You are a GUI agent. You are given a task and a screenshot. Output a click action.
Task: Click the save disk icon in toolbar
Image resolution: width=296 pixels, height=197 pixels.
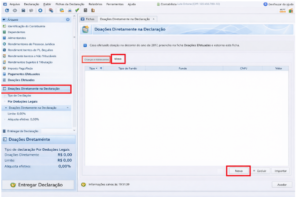coord(22,10)
